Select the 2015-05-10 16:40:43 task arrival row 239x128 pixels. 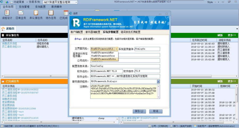tap(203, 44)
